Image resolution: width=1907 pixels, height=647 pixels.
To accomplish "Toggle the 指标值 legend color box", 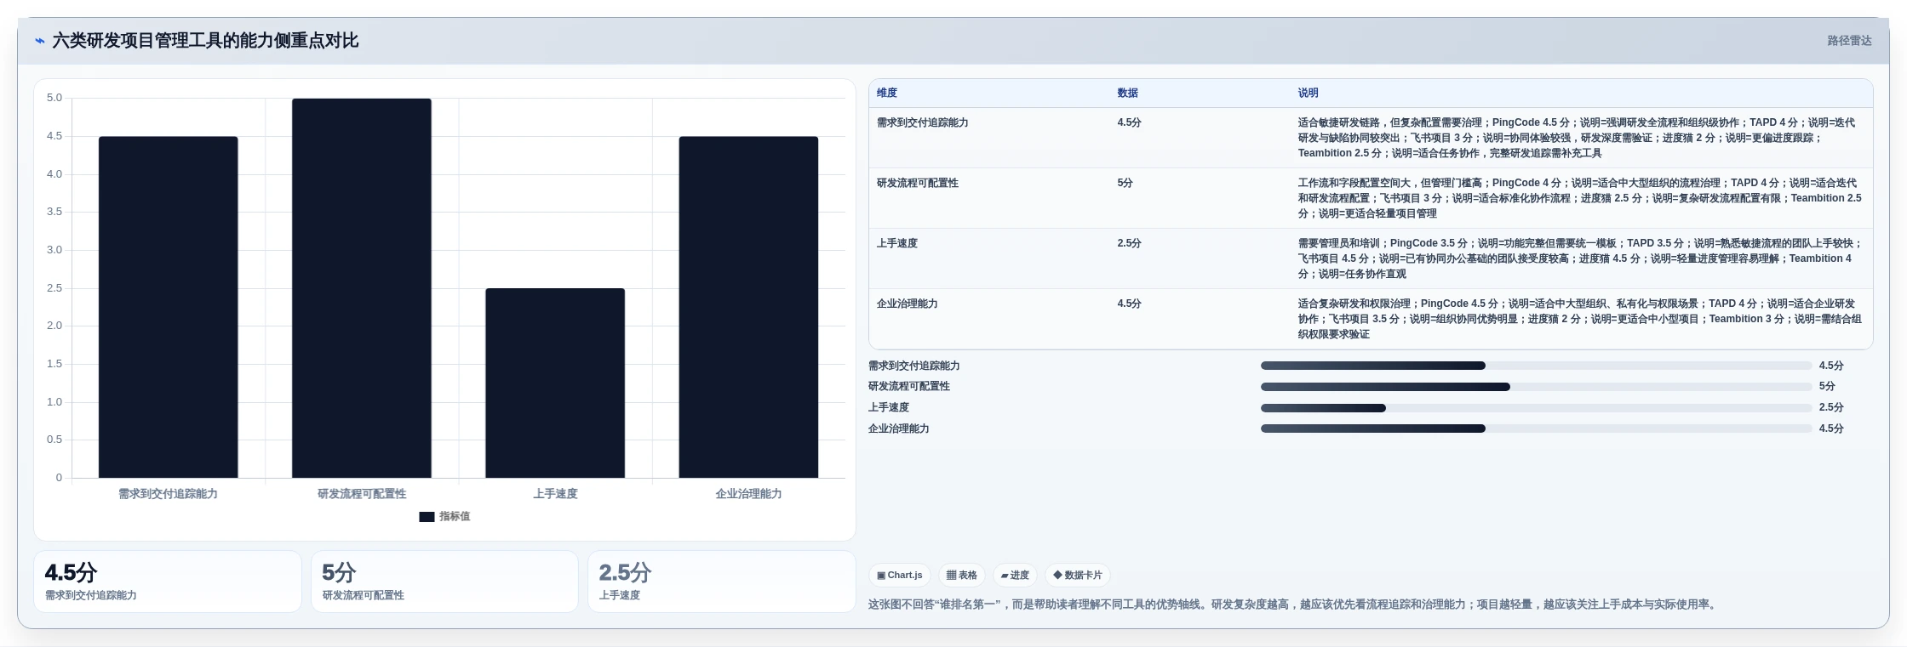I will point(427,517).
